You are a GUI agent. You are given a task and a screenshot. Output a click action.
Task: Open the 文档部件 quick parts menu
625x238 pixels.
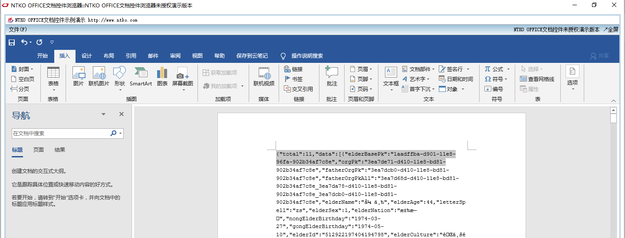point(418,69)
